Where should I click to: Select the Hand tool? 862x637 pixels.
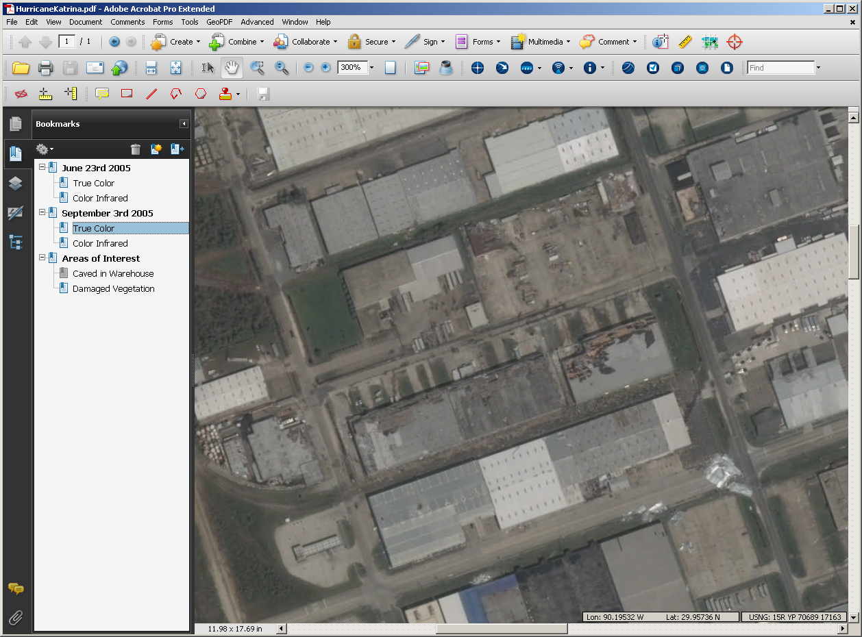[232, 68]
